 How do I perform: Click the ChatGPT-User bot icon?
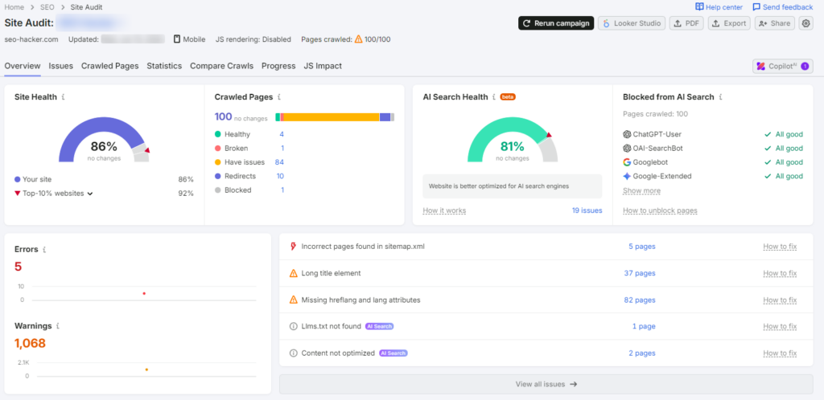tap(626, 134)
